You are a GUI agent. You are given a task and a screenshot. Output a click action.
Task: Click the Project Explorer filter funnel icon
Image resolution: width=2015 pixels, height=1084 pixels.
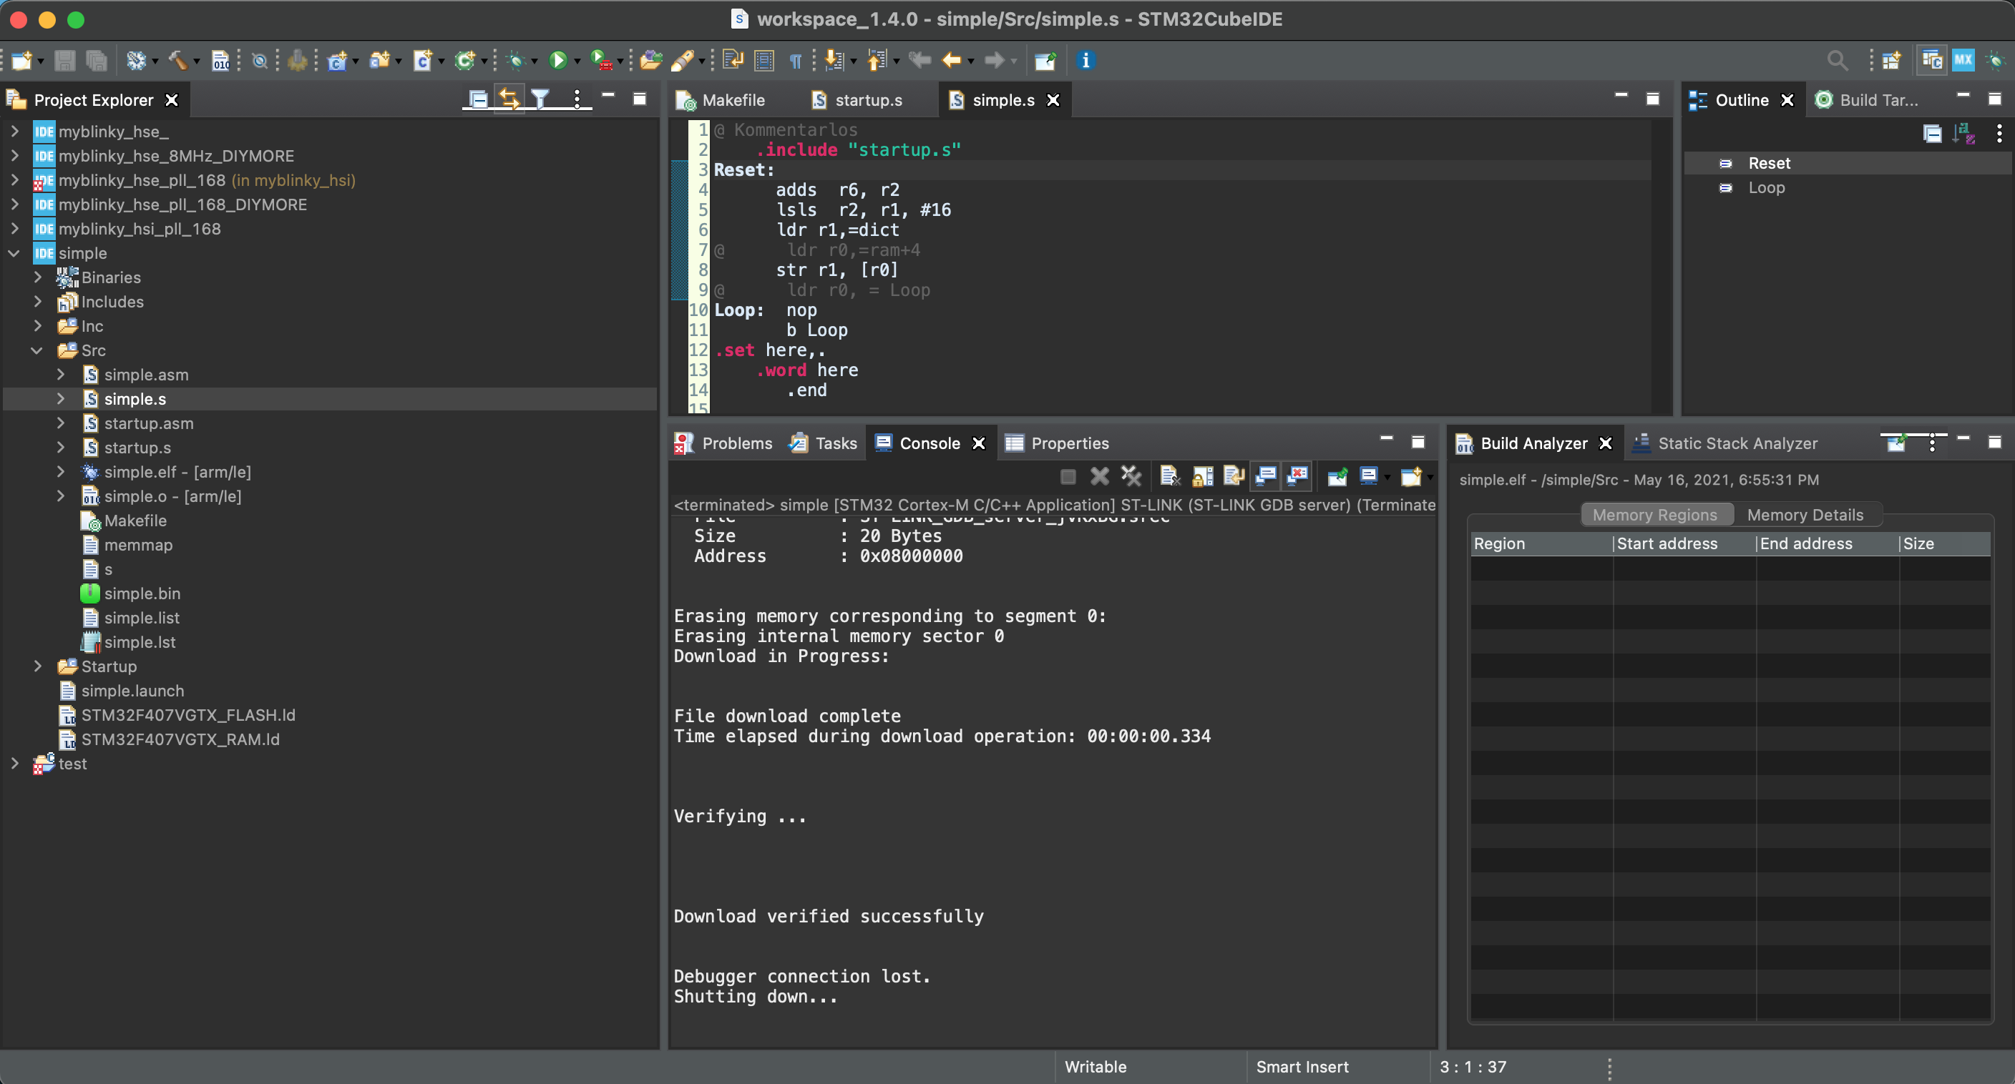(540, 99)
